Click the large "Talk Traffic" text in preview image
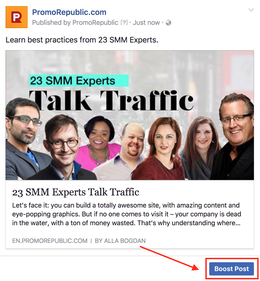260x281 pixels. click(111, 100)
